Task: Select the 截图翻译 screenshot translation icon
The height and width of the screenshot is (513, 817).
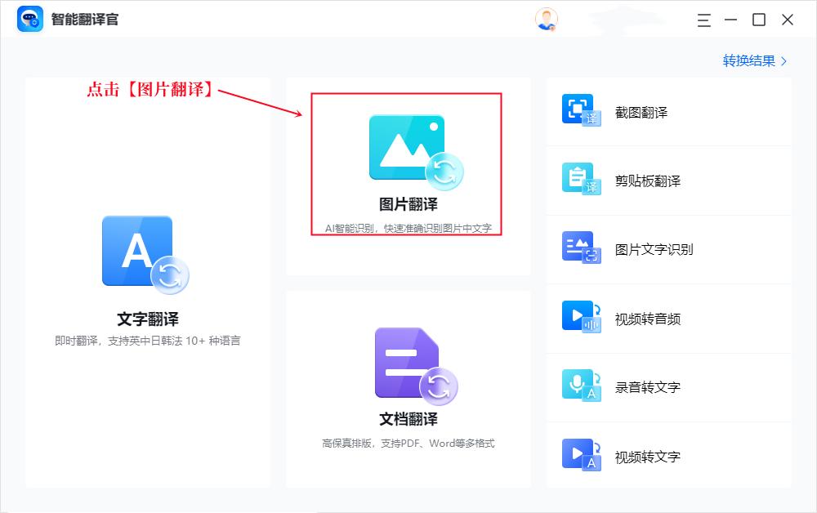Action: click(578, 111)
